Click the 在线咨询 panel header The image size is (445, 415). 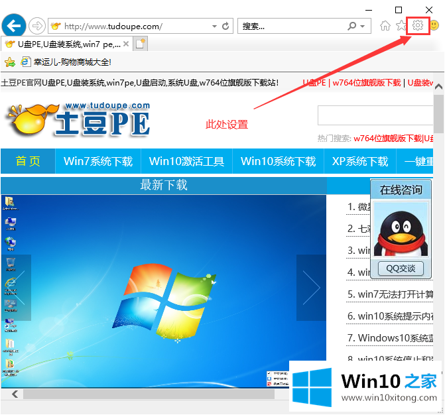point(401,190)
